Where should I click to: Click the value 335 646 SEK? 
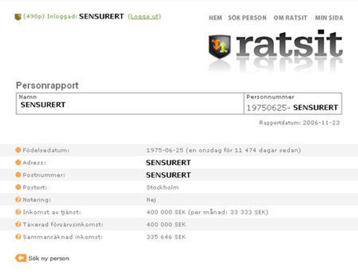click(x=166, y=237)
